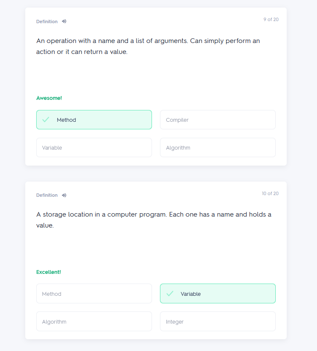Click the Definition label on question 10
The width and height of the screenshot is (317, 351).
(47, 195)
